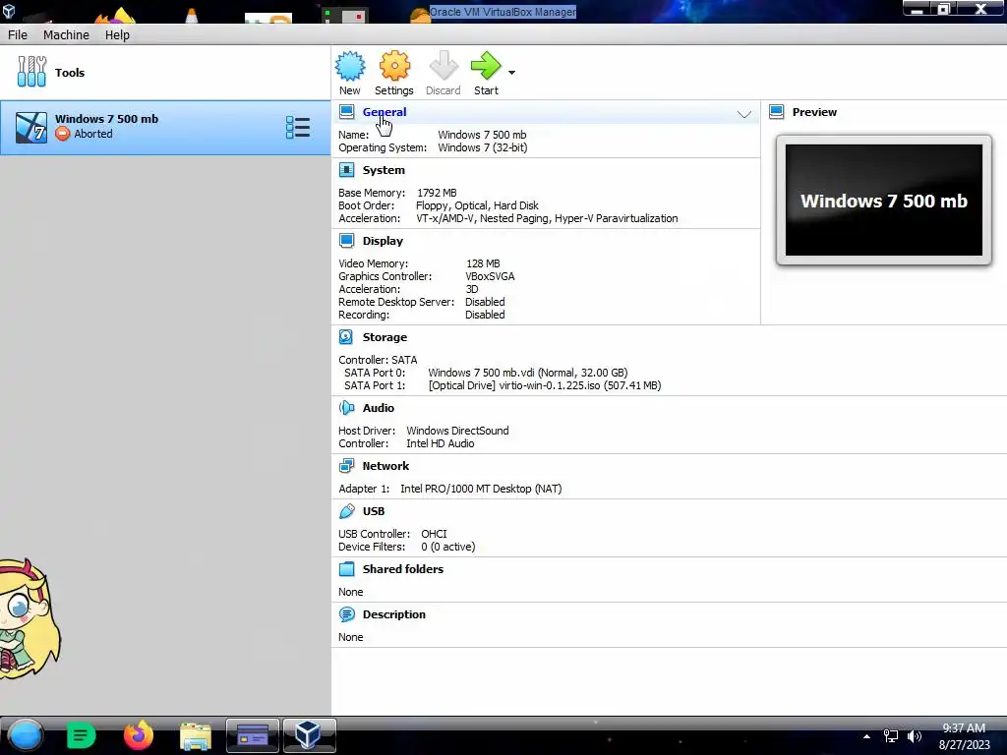This screenshot has height=755, width=1007.
Task: Click the Intel PRO/1000 MT Desktop (NAT) adapter
Action: (481, 489)
